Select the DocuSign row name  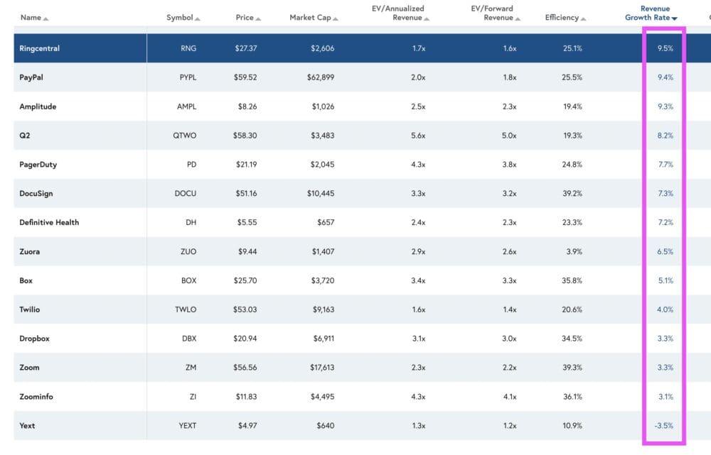[x=38, y=193]
